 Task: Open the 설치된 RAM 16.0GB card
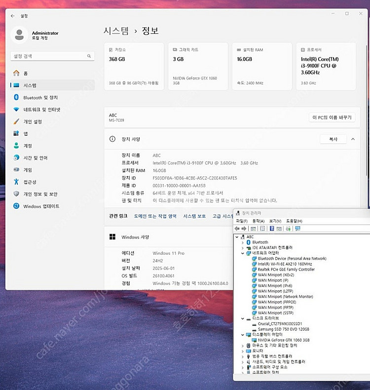(x=262, y=66)
